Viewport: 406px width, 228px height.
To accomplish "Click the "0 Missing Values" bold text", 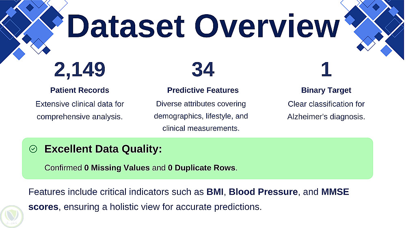I will click(117, 168).
